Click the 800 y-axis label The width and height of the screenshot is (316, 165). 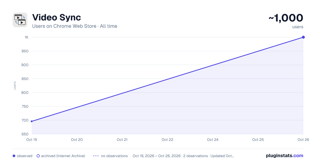click(25, 93)
